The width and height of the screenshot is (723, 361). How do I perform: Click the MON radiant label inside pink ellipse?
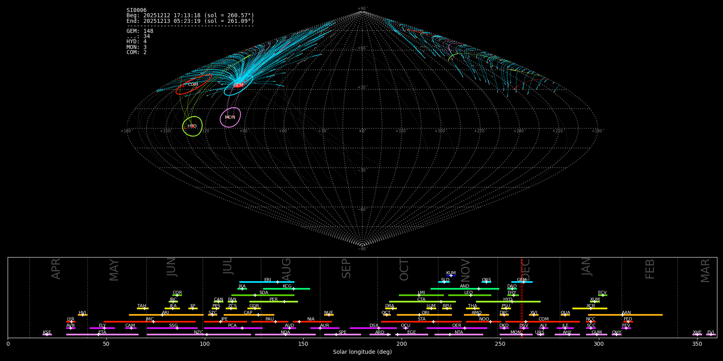[230, 118]
